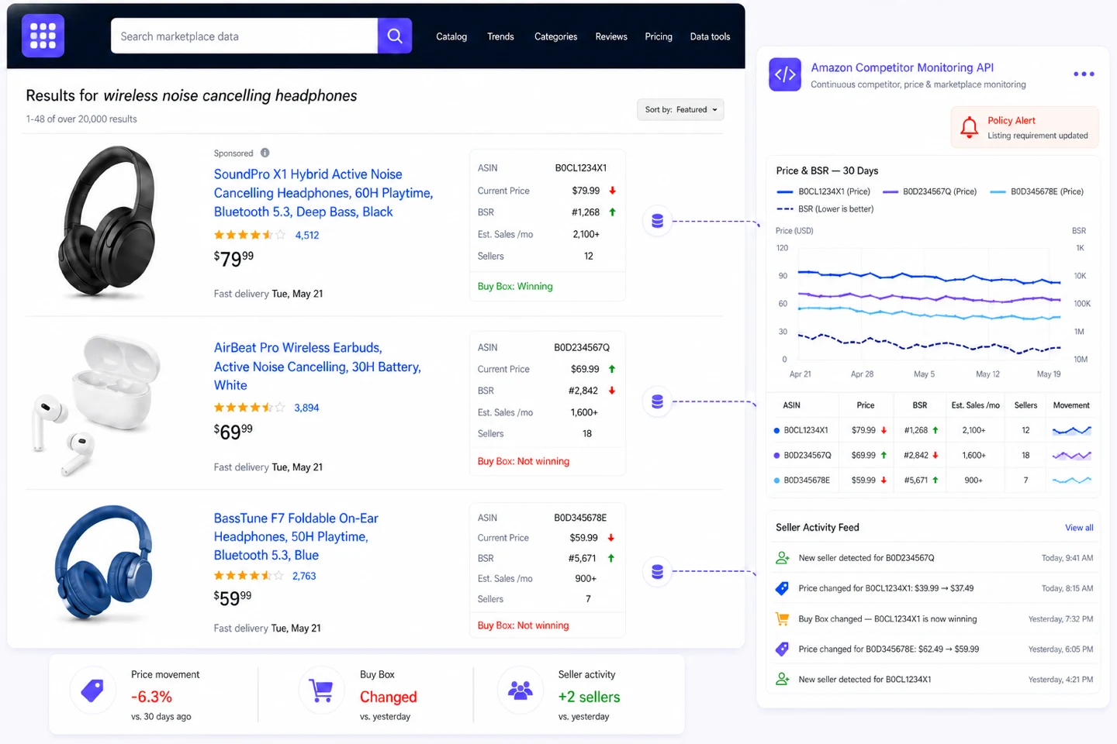Click the database icon beside B0D234567Q card

tap(657, 401)
